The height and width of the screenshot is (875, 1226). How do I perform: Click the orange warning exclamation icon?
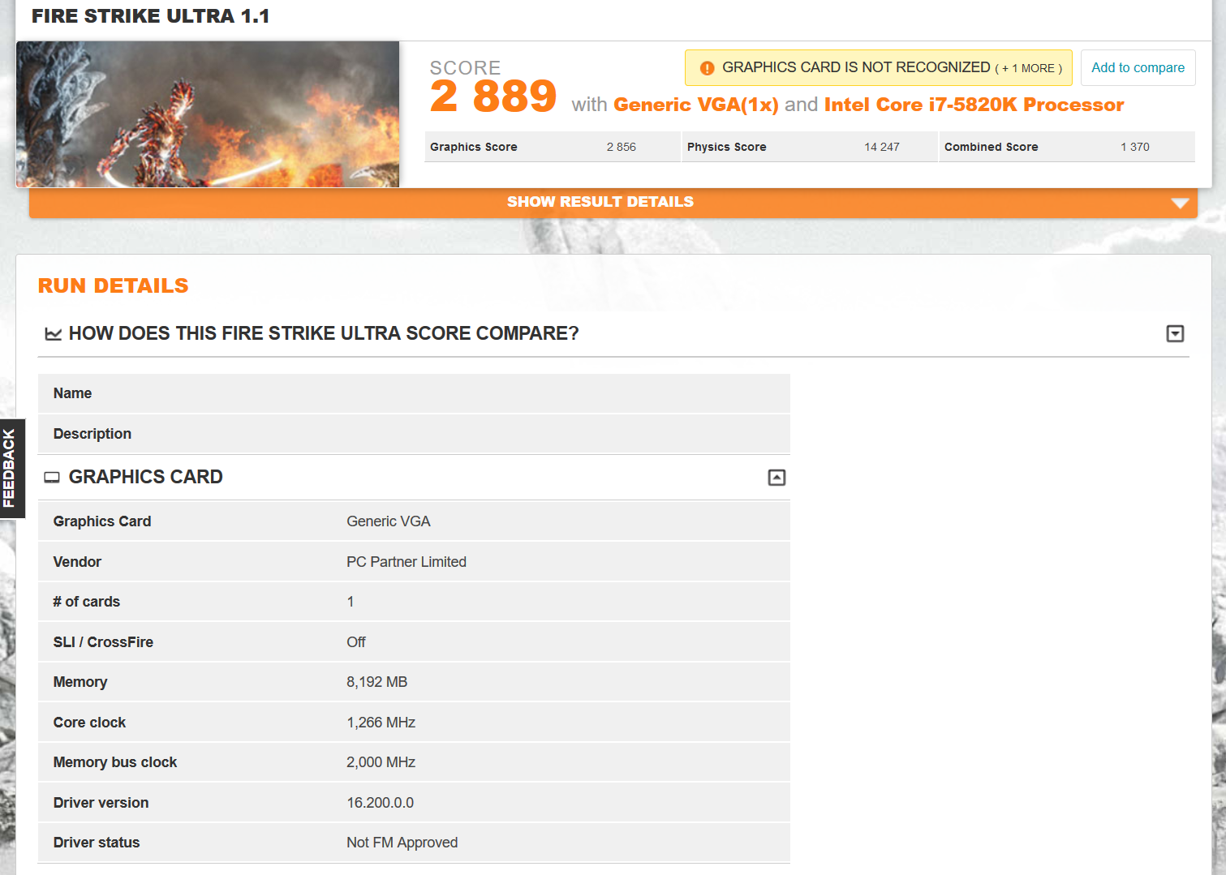point(707,68)
